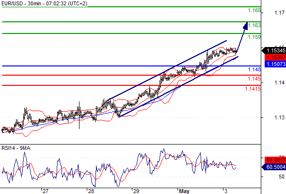Click the 1.145 support level label

(254, 79)
